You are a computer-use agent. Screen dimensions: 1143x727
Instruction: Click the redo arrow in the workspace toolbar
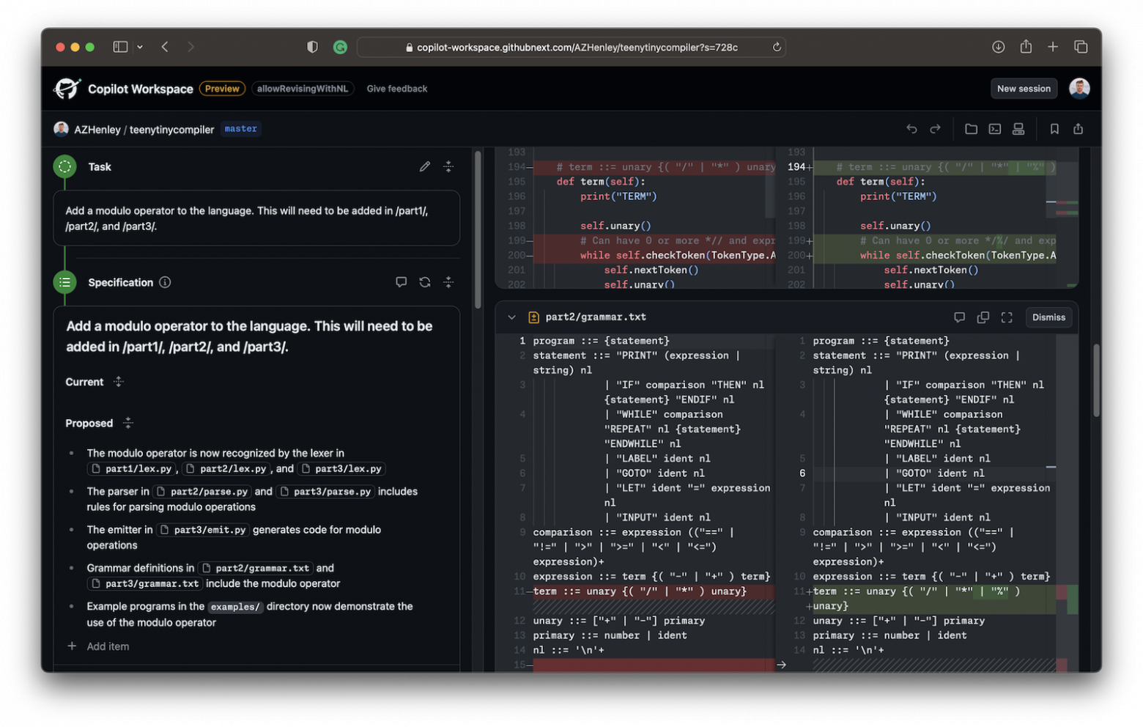point(935,129)
